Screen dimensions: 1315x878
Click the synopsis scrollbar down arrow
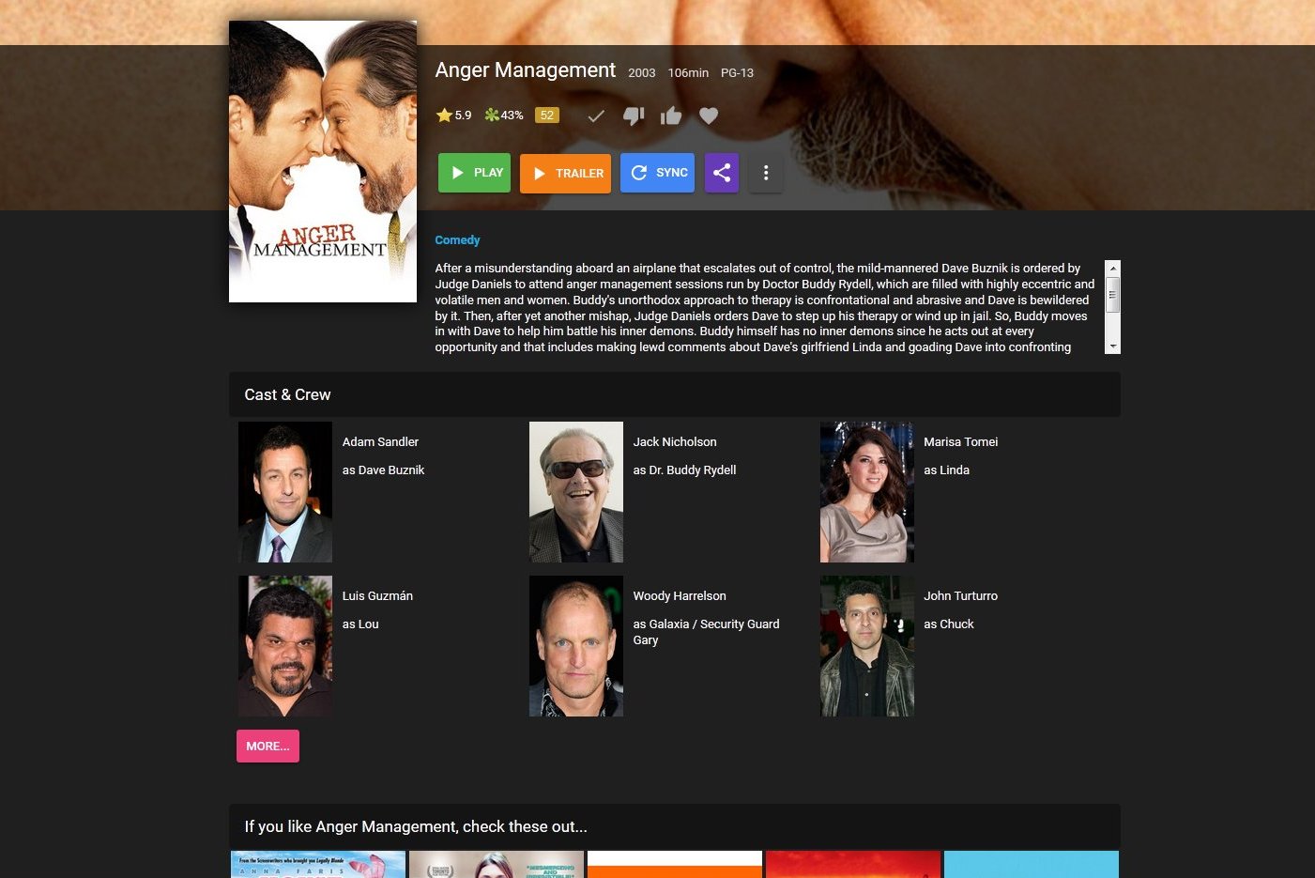tap(1113, 347)
